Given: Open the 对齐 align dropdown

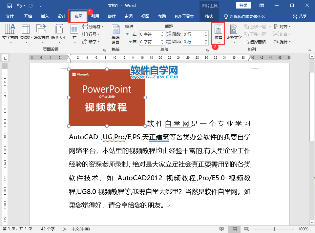Looking at the screenshot, I should 282,27.
